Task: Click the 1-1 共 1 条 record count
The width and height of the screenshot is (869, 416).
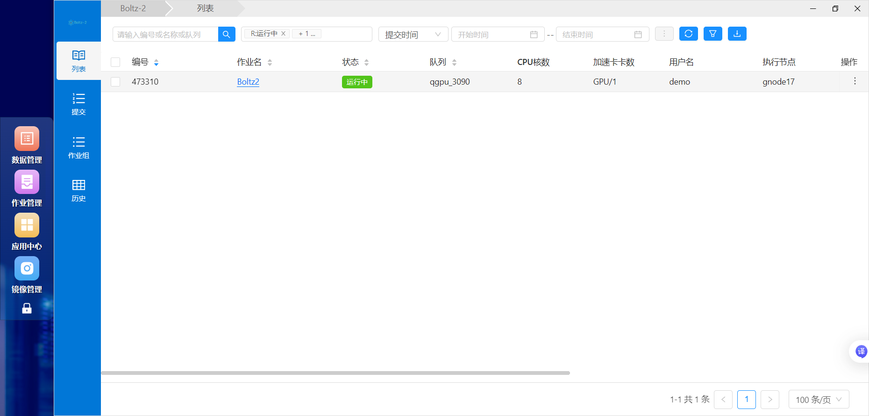Action: tap(690, 400)
